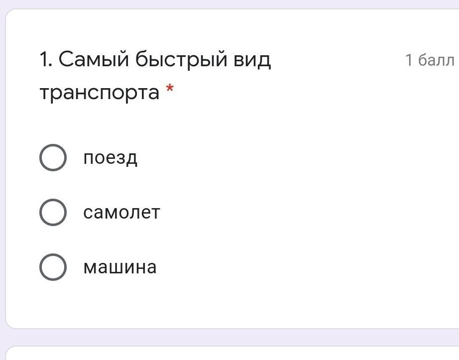Select the "поезд" radio button

53,158
